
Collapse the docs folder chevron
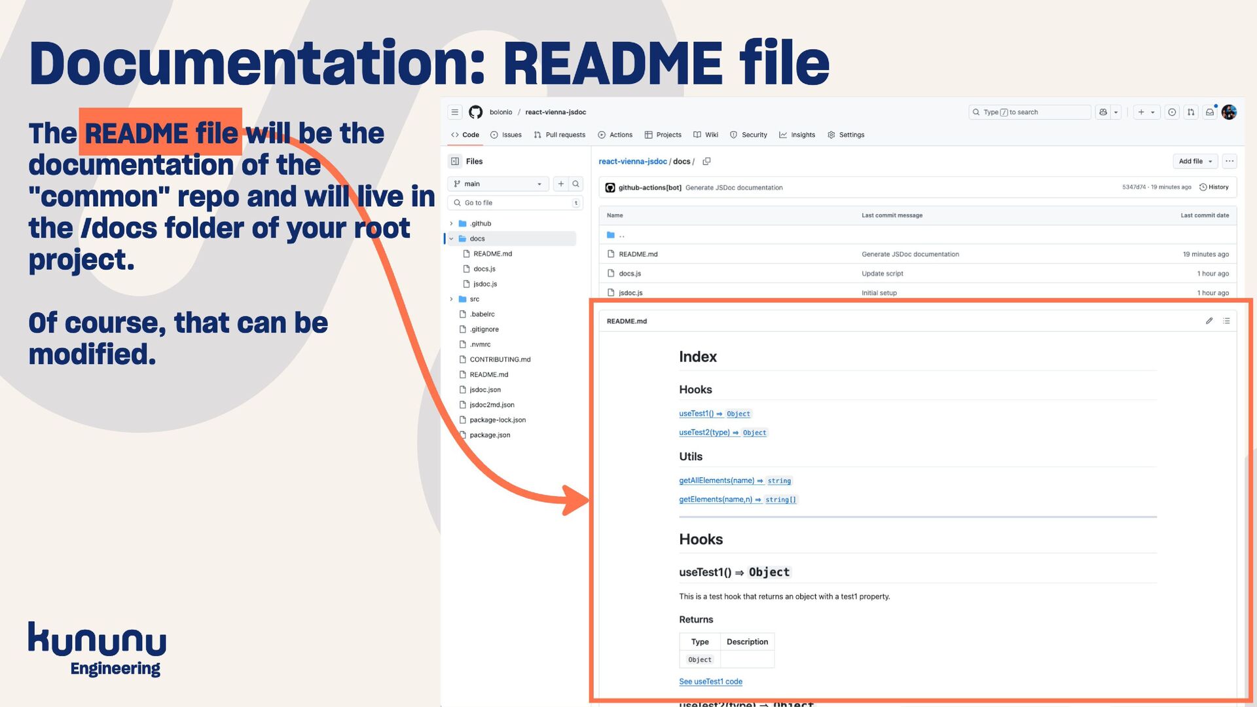(x=452, y=238)
